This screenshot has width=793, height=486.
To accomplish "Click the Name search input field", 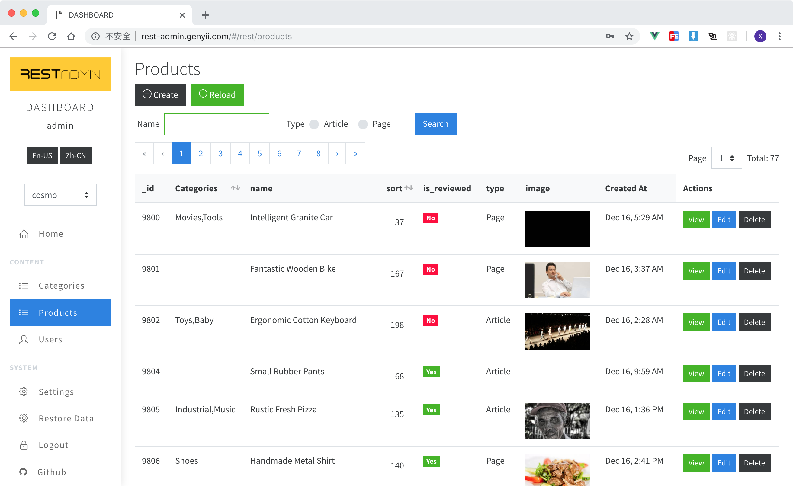I will 217,124.
